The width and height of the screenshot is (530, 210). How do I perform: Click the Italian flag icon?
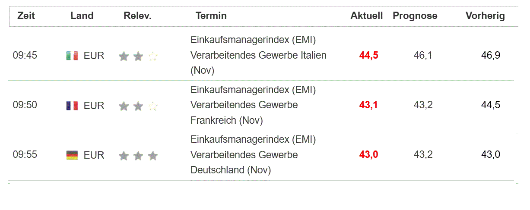[x=72, y=56]
